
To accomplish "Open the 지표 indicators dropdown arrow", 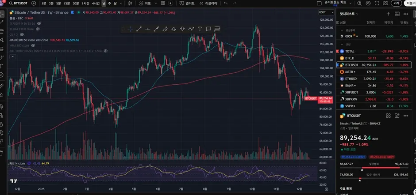I will (x=155, y=3).
